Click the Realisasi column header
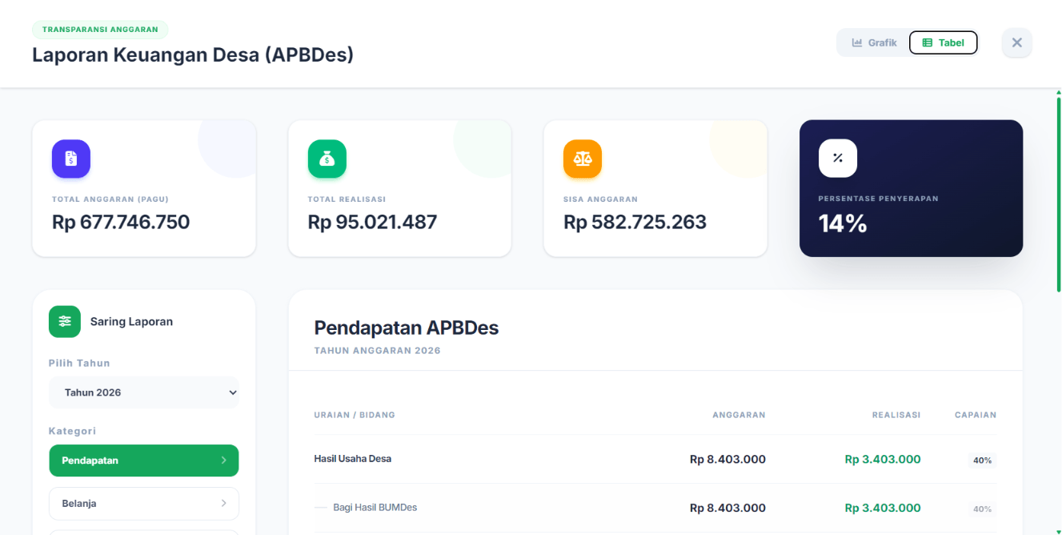Screen dimensions: 1062x535 click(x=896, y=415)
